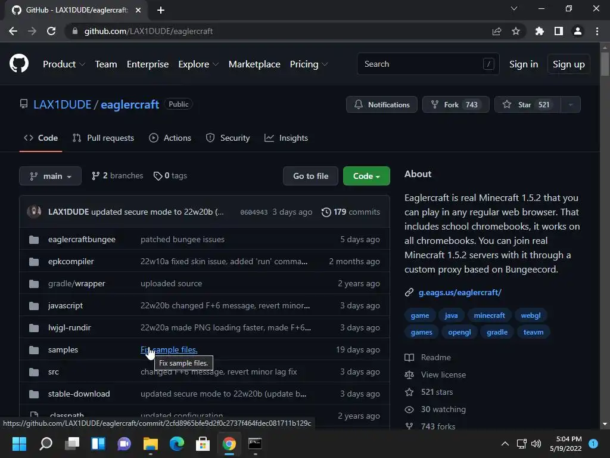Click Go to file button
The image size is (610, 458).
click(x=310, y=176)
